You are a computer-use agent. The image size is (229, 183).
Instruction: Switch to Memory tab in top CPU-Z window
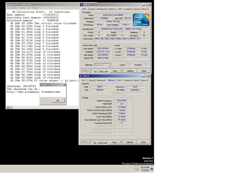click(112, 9)
